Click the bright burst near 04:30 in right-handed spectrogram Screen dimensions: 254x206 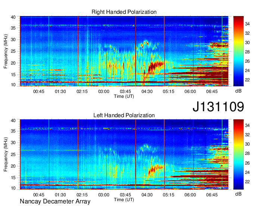click(x=155, y=66)
